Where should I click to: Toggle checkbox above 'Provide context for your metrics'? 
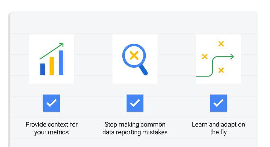pos(52,103)
